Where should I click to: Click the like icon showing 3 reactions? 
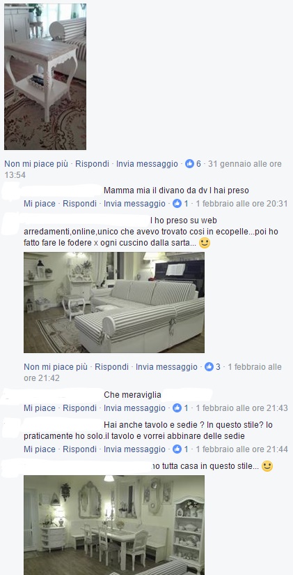point(209,367)
